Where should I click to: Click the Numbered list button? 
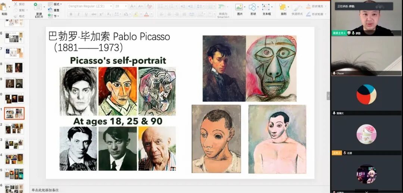click(x=172, y=6)
